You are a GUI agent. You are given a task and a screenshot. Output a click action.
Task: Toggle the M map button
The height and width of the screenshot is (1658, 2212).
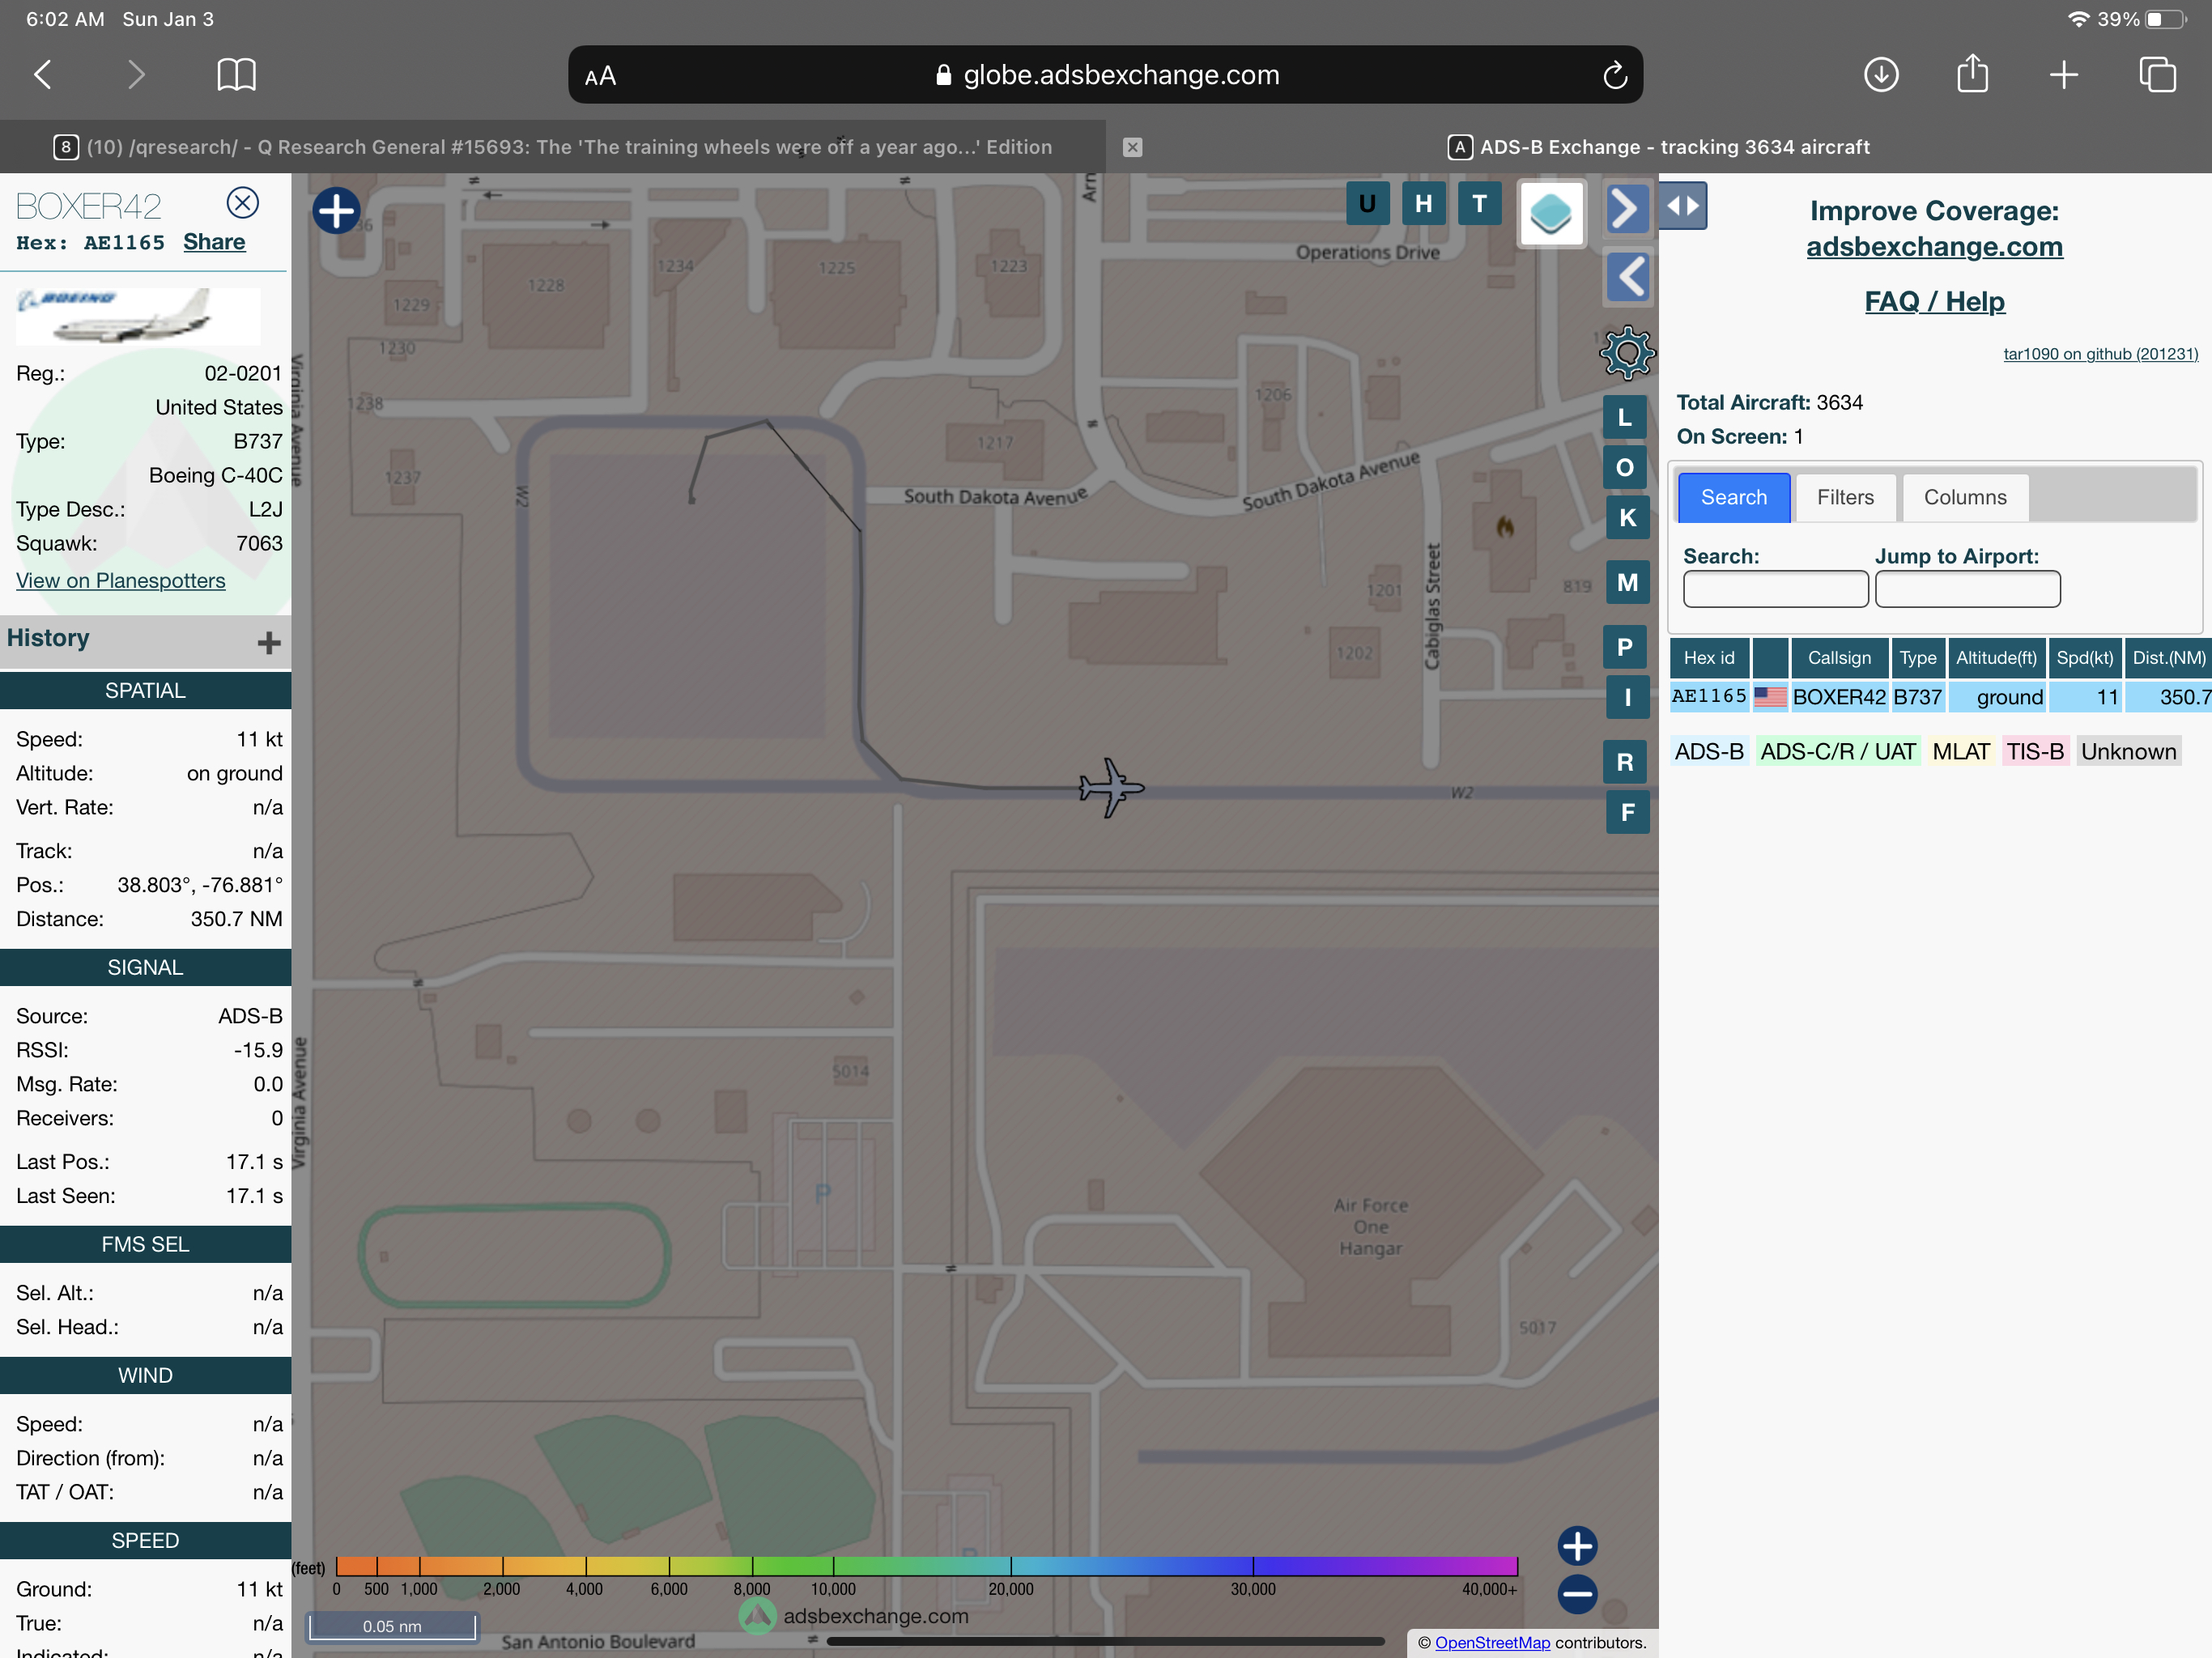[1627, 582]
